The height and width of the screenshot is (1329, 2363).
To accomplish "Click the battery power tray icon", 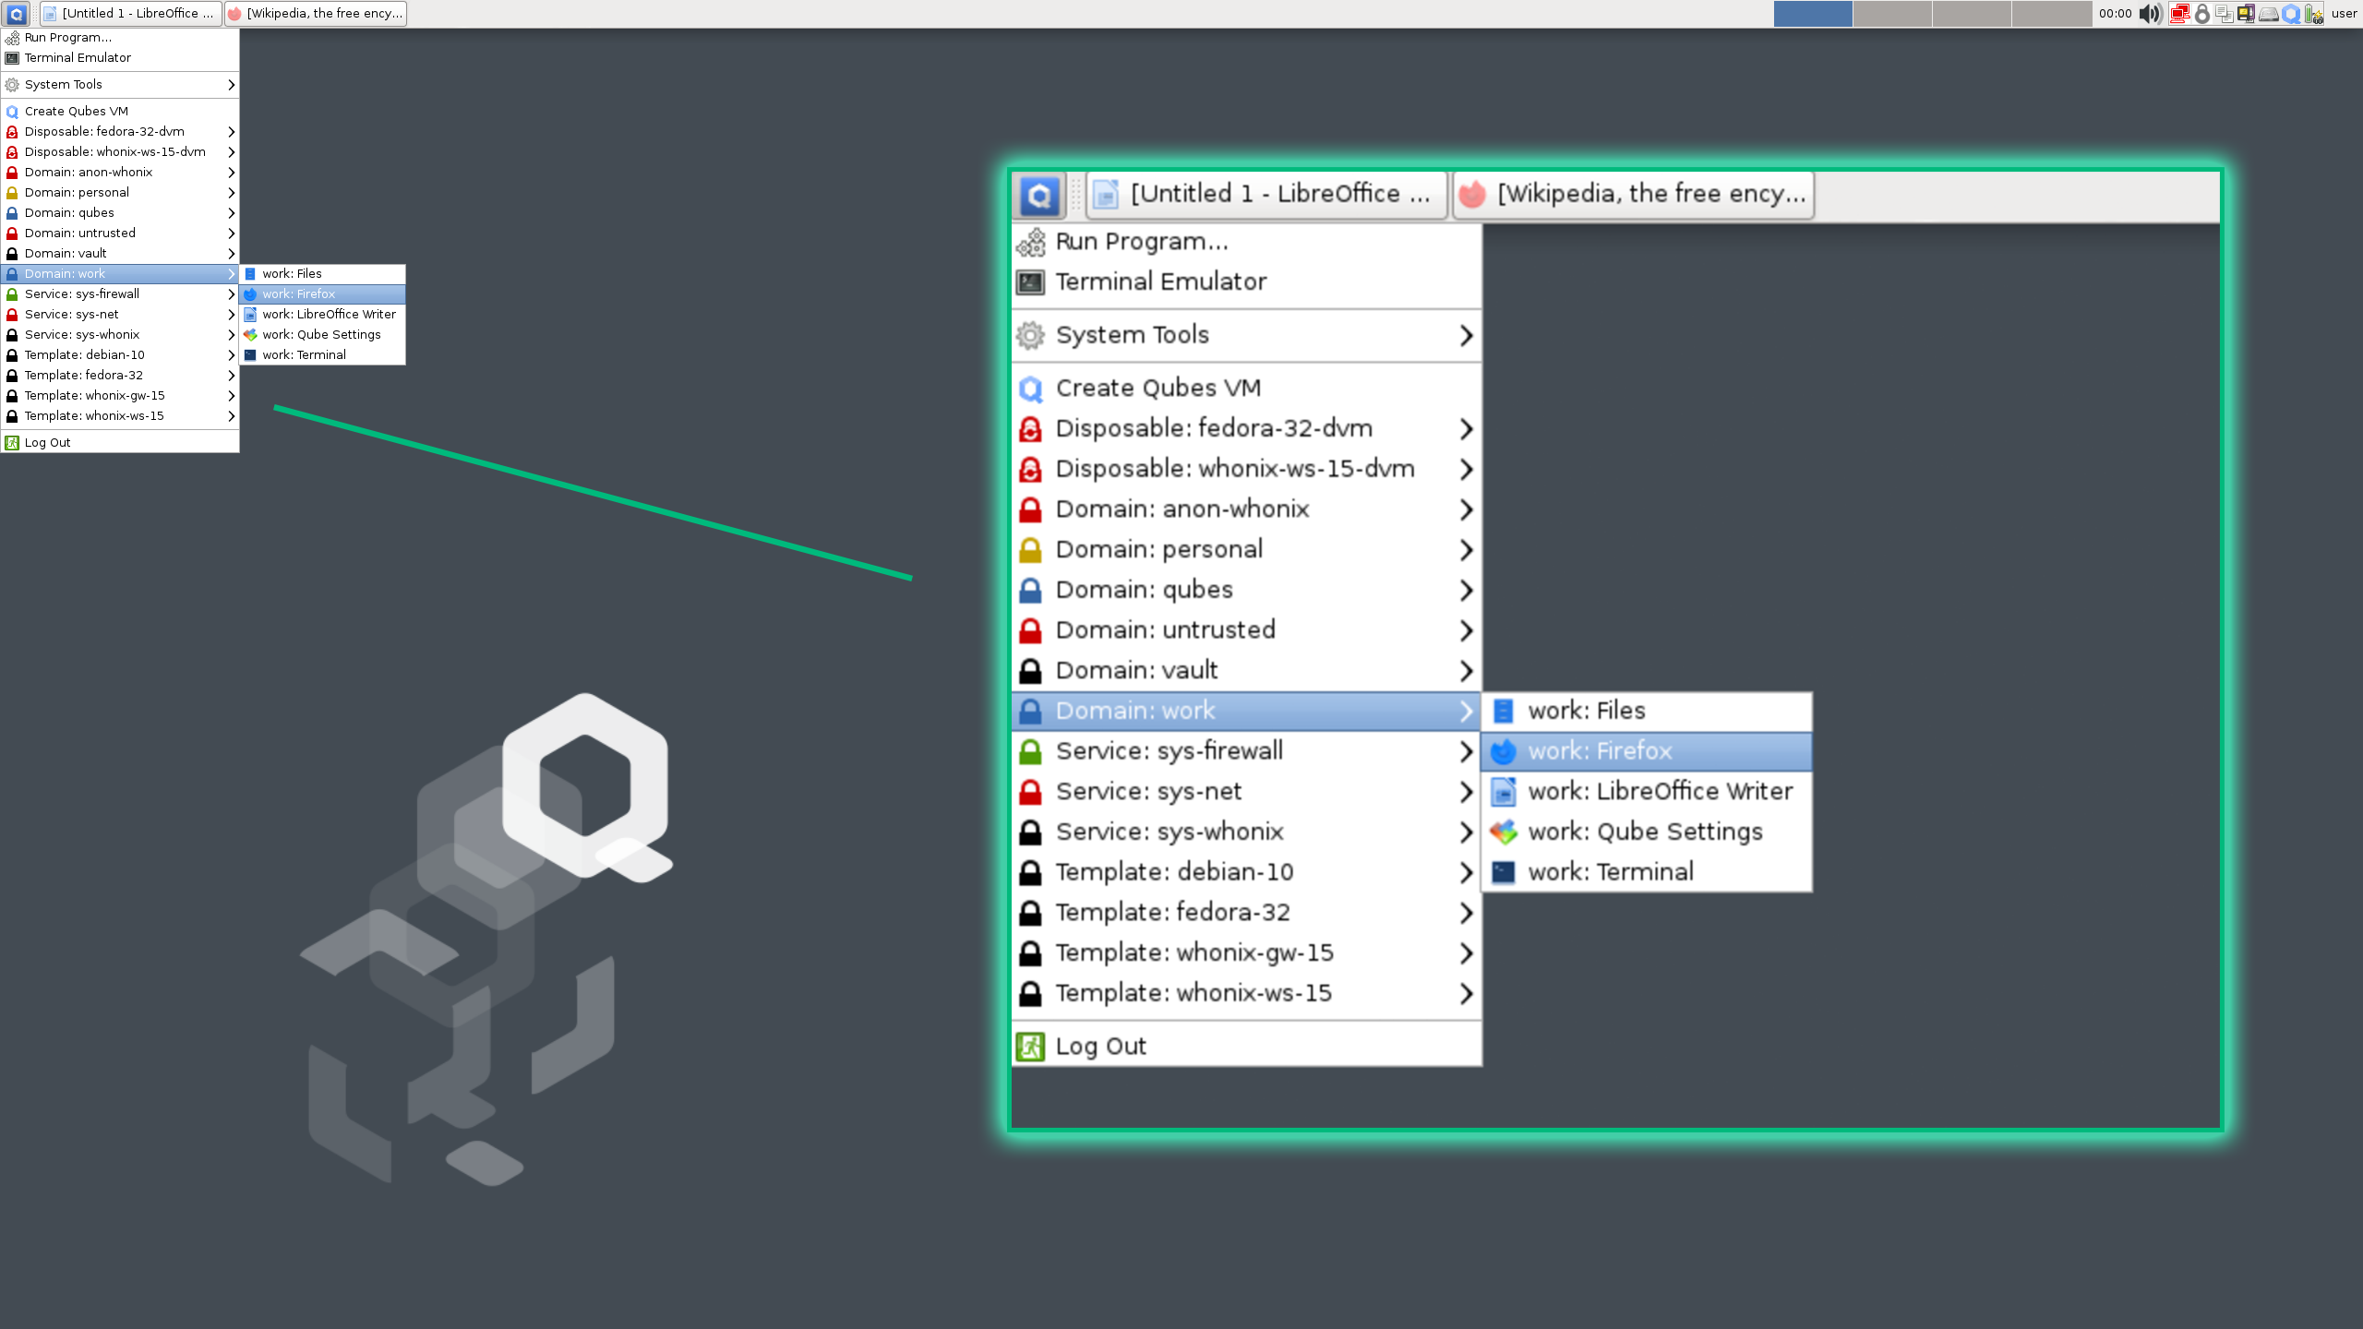I will (2313, 14).
